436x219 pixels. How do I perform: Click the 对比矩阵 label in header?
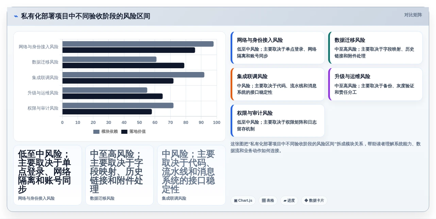click(413, 15)
